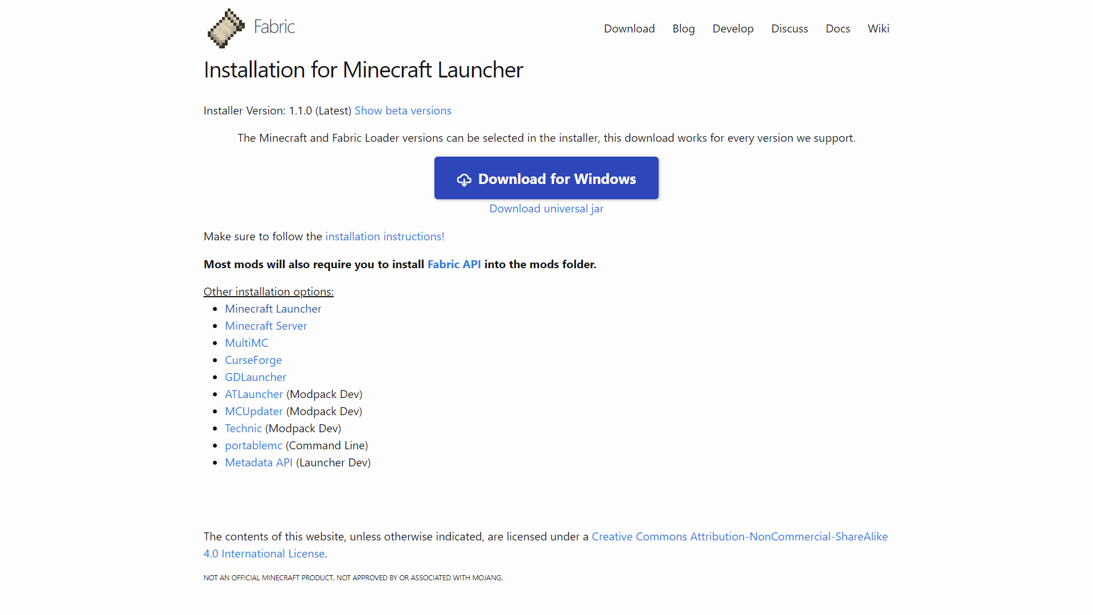
Task: Download the universal jar
Action: coord(546,208)
